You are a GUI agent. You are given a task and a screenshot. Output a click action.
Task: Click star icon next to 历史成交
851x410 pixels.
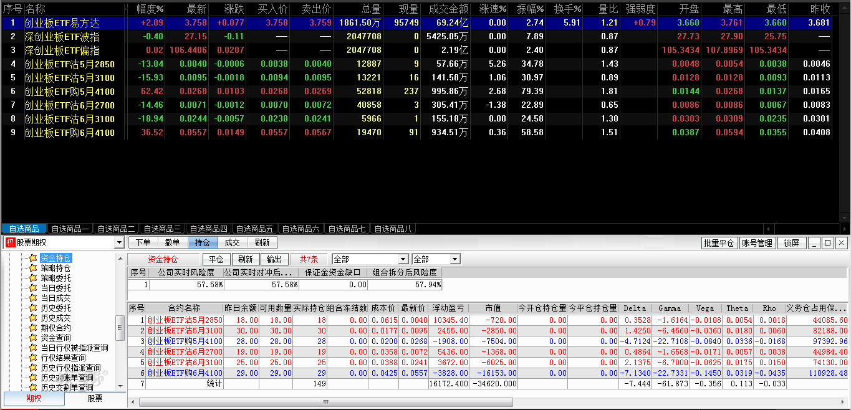(33, 318)
